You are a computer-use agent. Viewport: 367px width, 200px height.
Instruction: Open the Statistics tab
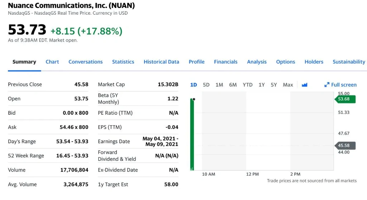(x=123, y=62)
